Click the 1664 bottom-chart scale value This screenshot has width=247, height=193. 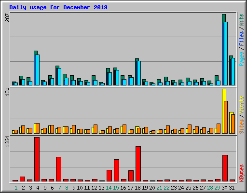pos(8,141)
